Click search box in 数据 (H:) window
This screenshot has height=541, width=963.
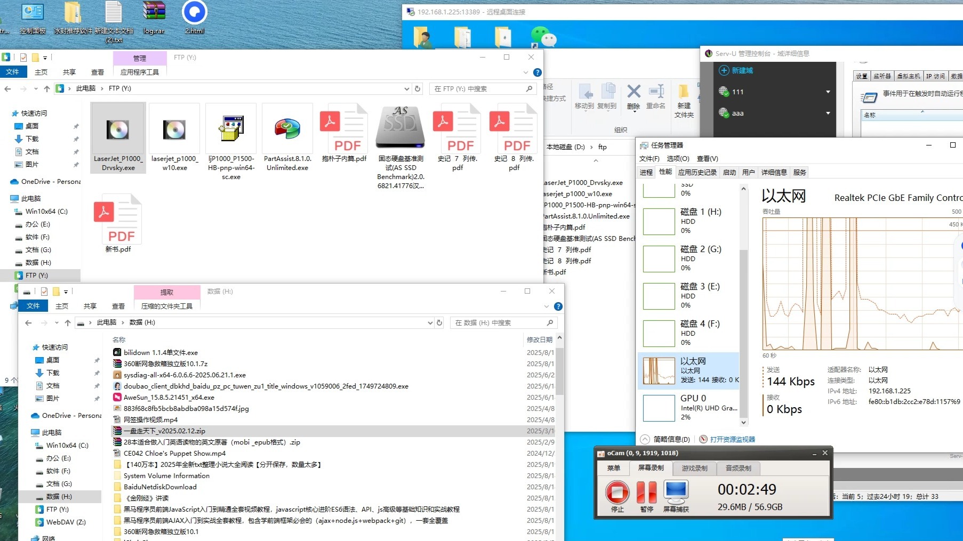coord(503,322)
